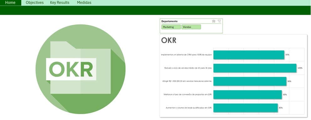311x120 pixels.
Task: Filter by Vendas department
Action: 191,27
